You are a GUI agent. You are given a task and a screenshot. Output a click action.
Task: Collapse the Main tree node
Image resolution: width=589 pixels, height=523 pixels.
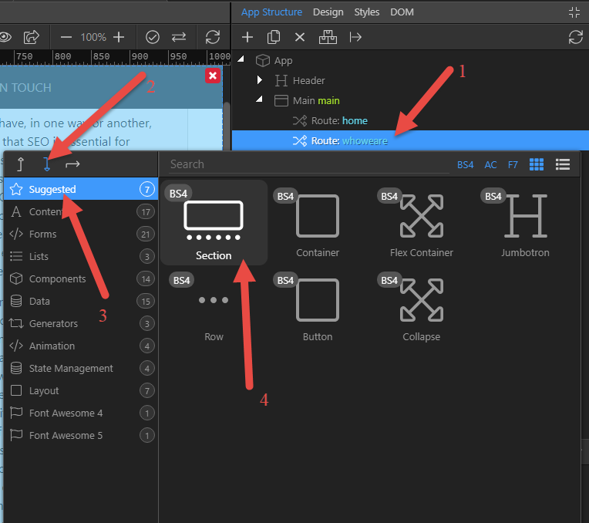pos(260,100)
